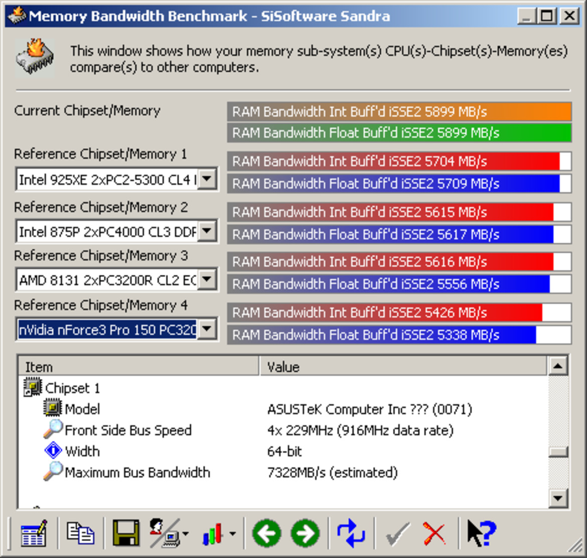
Task: Select the Intel 925XE 2xPC2-5300 combo box
Action: [x=116, y=179]
